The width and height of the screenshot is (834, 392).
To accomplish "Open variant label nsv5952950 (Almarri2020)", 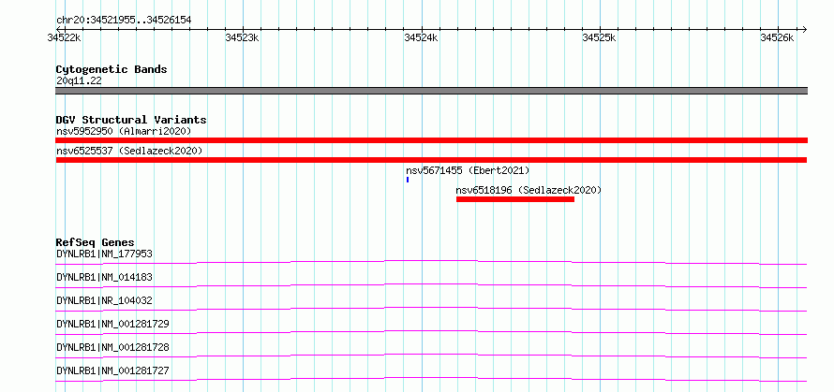I will [x=124, y=131].
